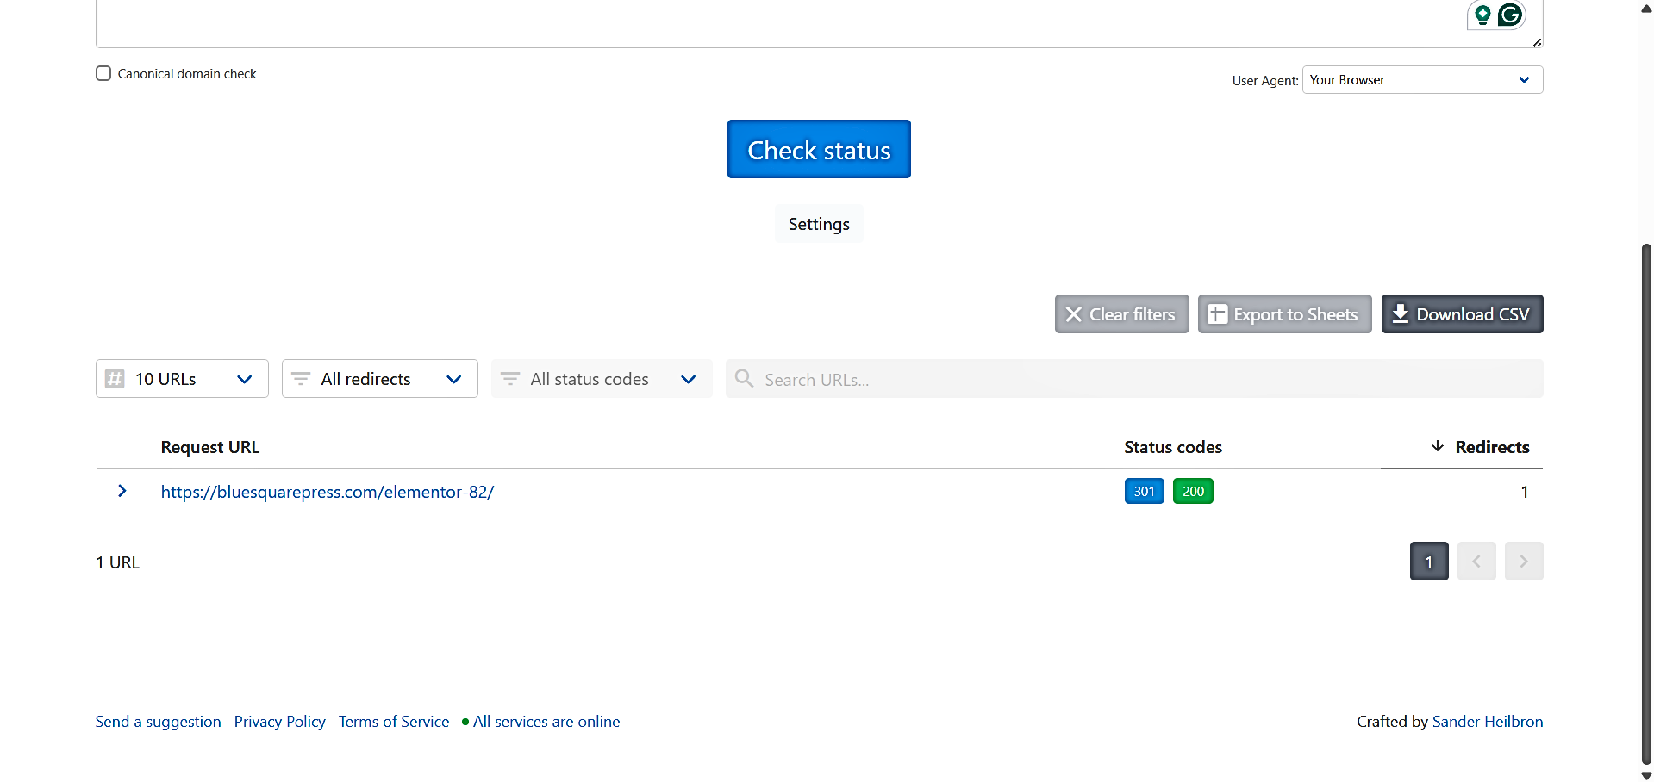
Task: Expand the bluesquarepress URL row
Action: [x=122, y=491]
